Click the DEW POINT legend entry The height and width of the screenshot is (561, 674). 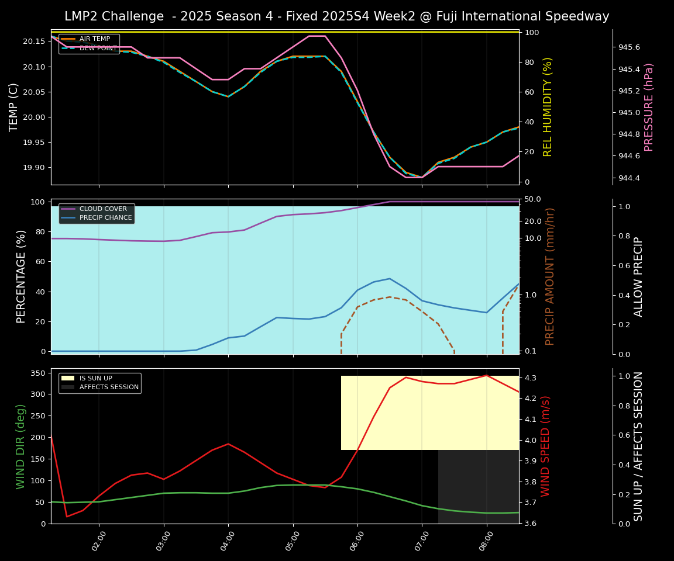pos(98,49)
